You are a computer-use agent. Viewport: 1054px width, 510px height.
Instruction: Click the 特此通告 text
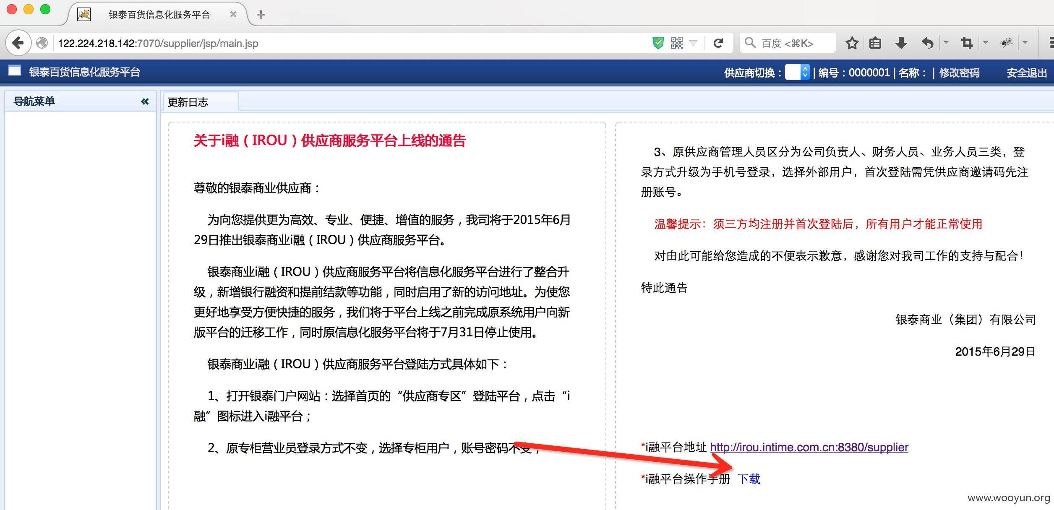tap(664, 288)
